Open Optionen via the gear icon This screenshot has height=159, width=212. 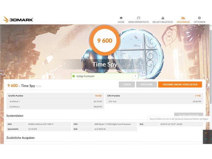pyautogui.click(x=199, y=18)
